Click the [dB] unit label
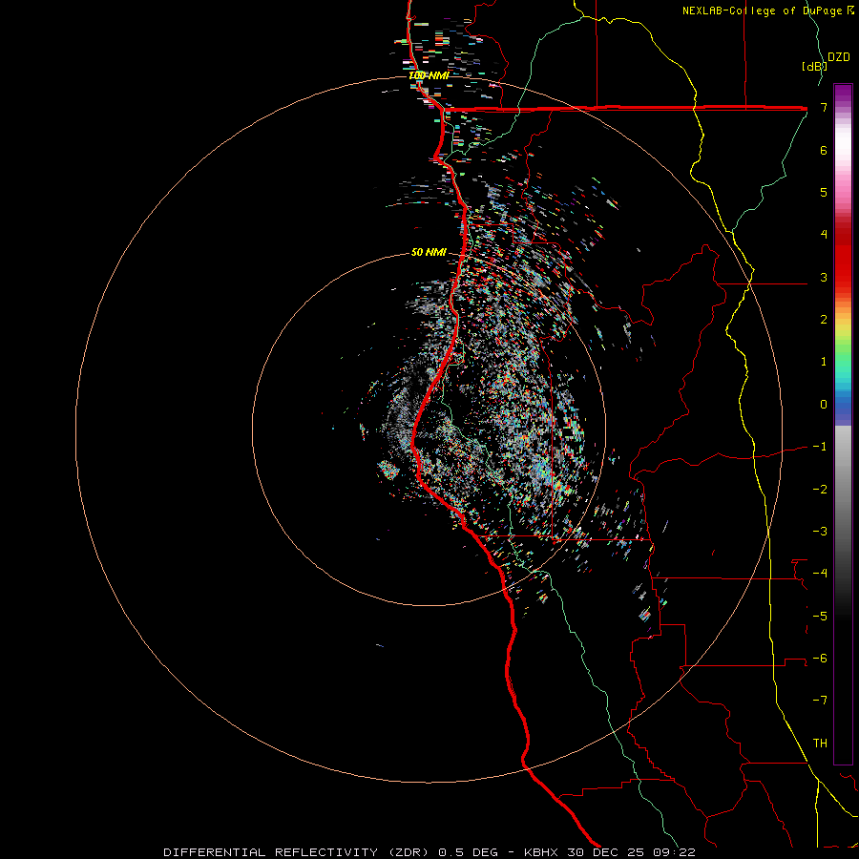This screenshot has height=859, width=859. (x=814, y=66)
